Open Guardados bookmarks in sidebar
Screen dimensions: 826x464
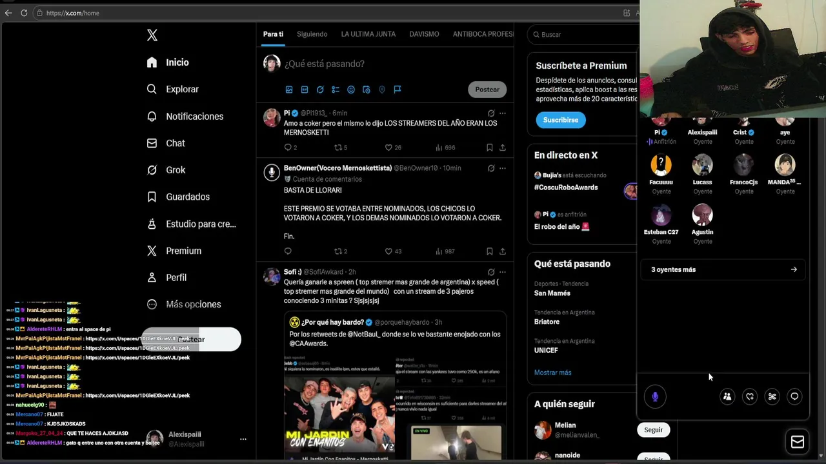(178, 197)
